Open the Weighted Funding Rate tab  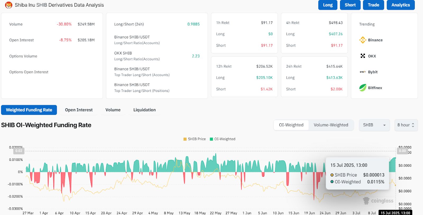[29, 110]
